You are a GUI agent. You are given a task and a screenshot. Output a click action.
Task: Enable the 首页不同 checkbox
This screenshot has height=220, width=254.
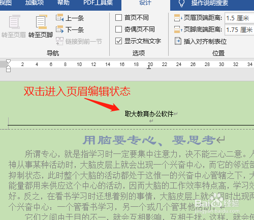(118, 18)
